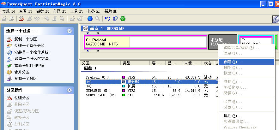Choose 属性(P)... in the context menu
Image resolution: width=279 pixels, height=130 pixels.
click(x=246, y=116)
